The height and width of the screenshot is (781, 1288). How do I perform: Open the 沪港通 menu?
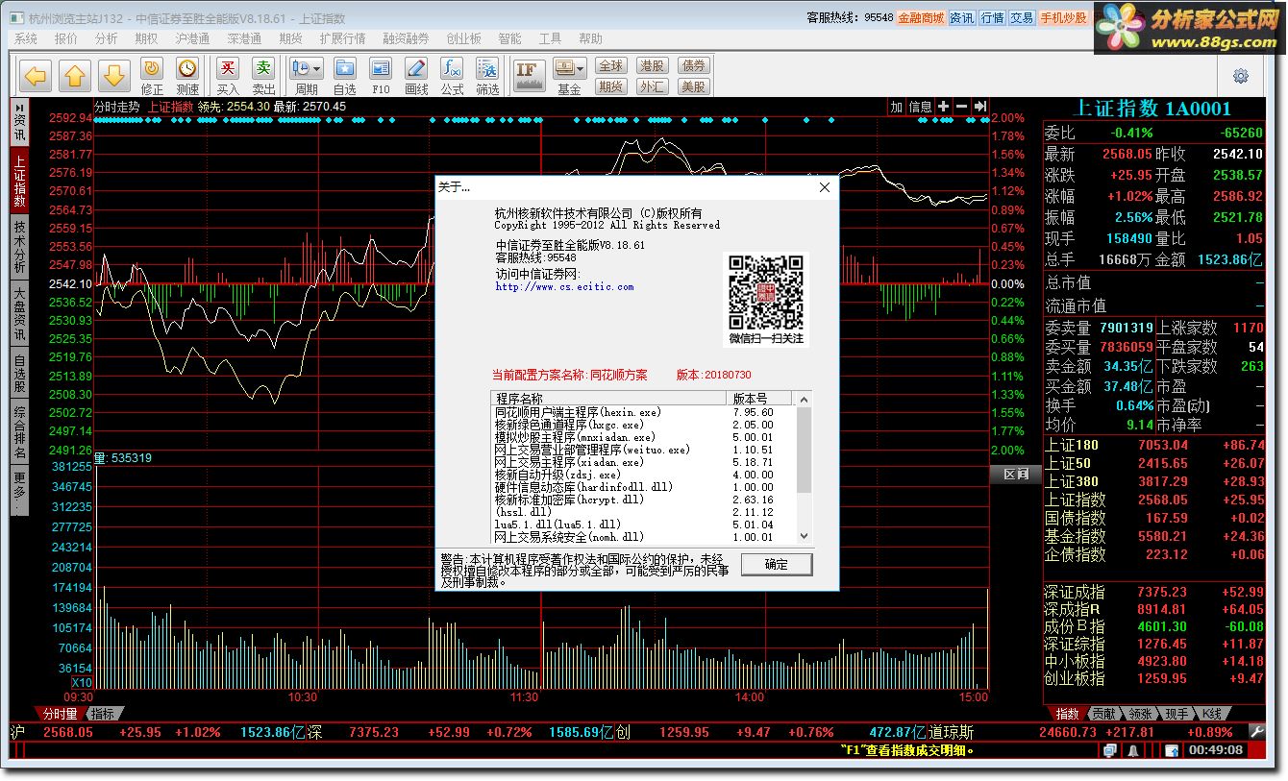[192, 39]
